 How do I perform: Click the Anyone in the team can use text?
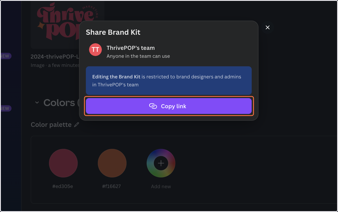click(138, 56)
